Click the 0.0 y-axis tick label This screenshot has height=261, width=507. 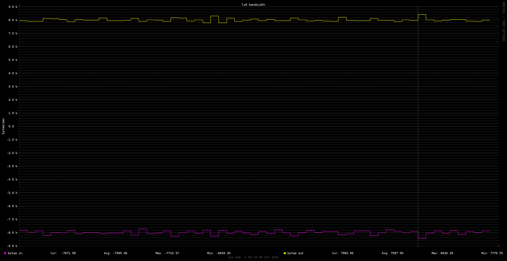[x=11, y=126]
